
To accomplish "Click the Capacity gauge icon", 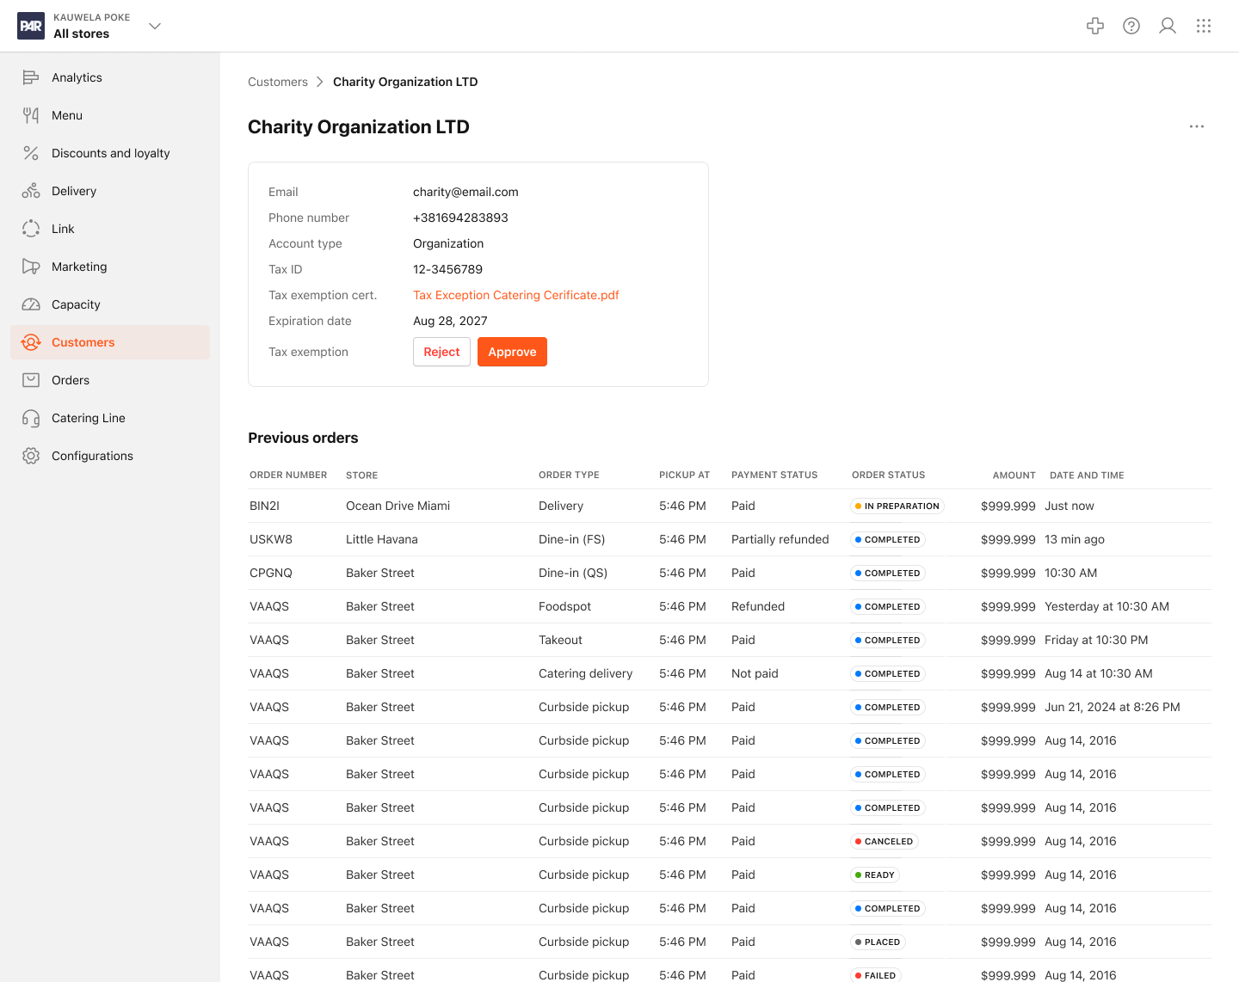I will point(31,304).
